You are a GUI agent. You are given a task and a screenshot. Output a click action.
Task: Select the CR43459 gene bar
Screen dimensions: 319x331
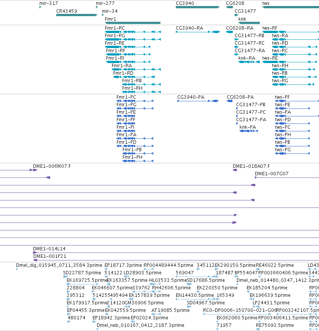(x=77, y=15)
